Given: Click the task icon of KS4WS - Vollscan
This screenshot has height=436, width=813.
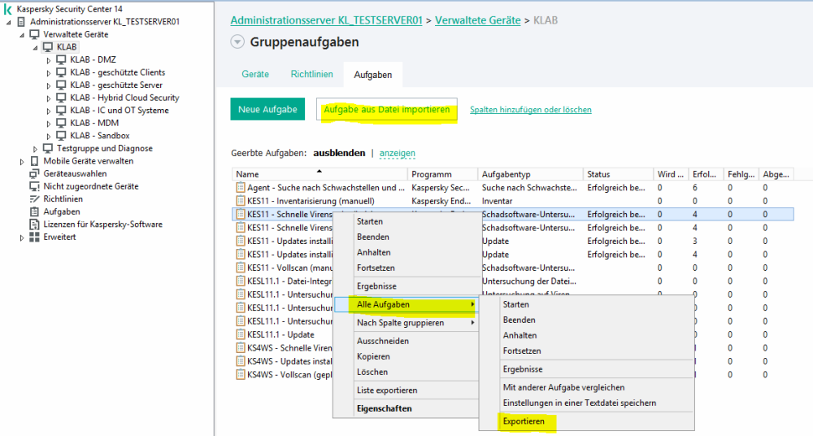Looking at the screenshot, I should (240, 375).
